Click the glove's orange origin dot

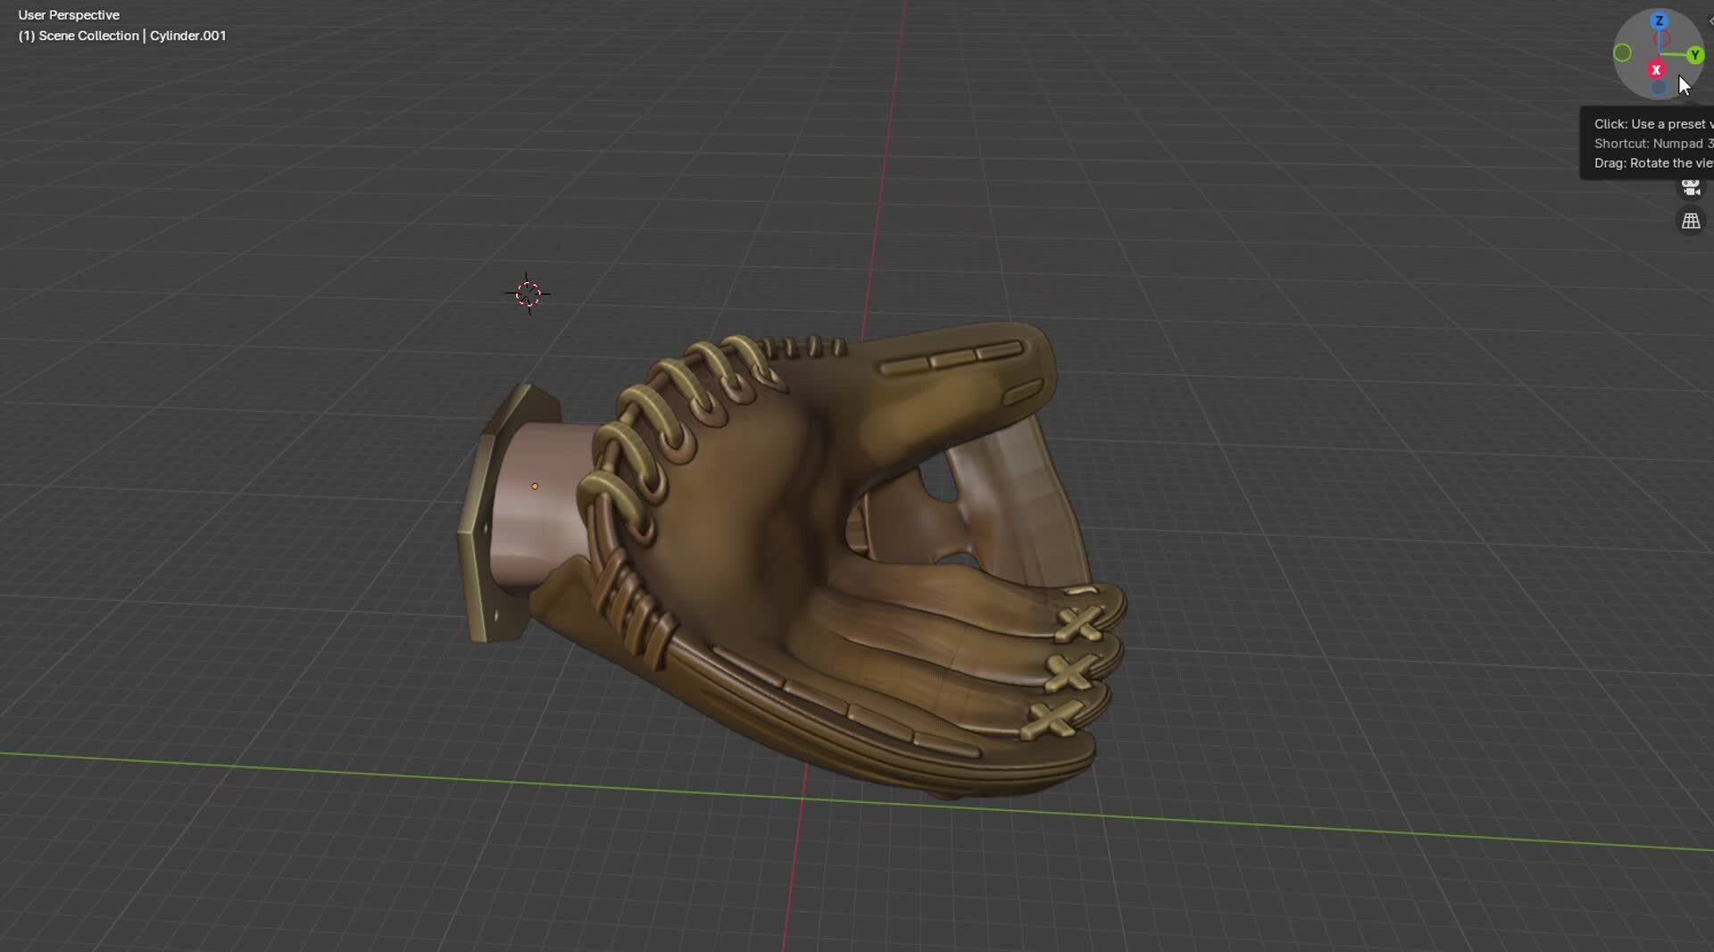(534, 485)
